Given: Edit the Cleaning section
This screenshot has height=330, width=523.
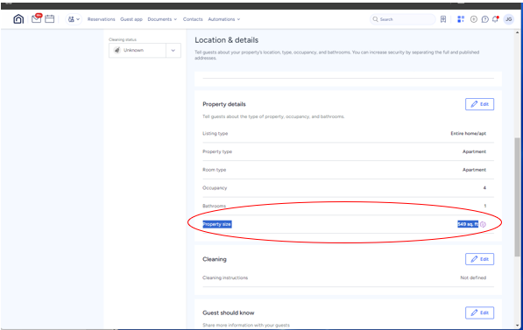Looking at the screenshot, I should pyautogui.click(x=479, y=259).
